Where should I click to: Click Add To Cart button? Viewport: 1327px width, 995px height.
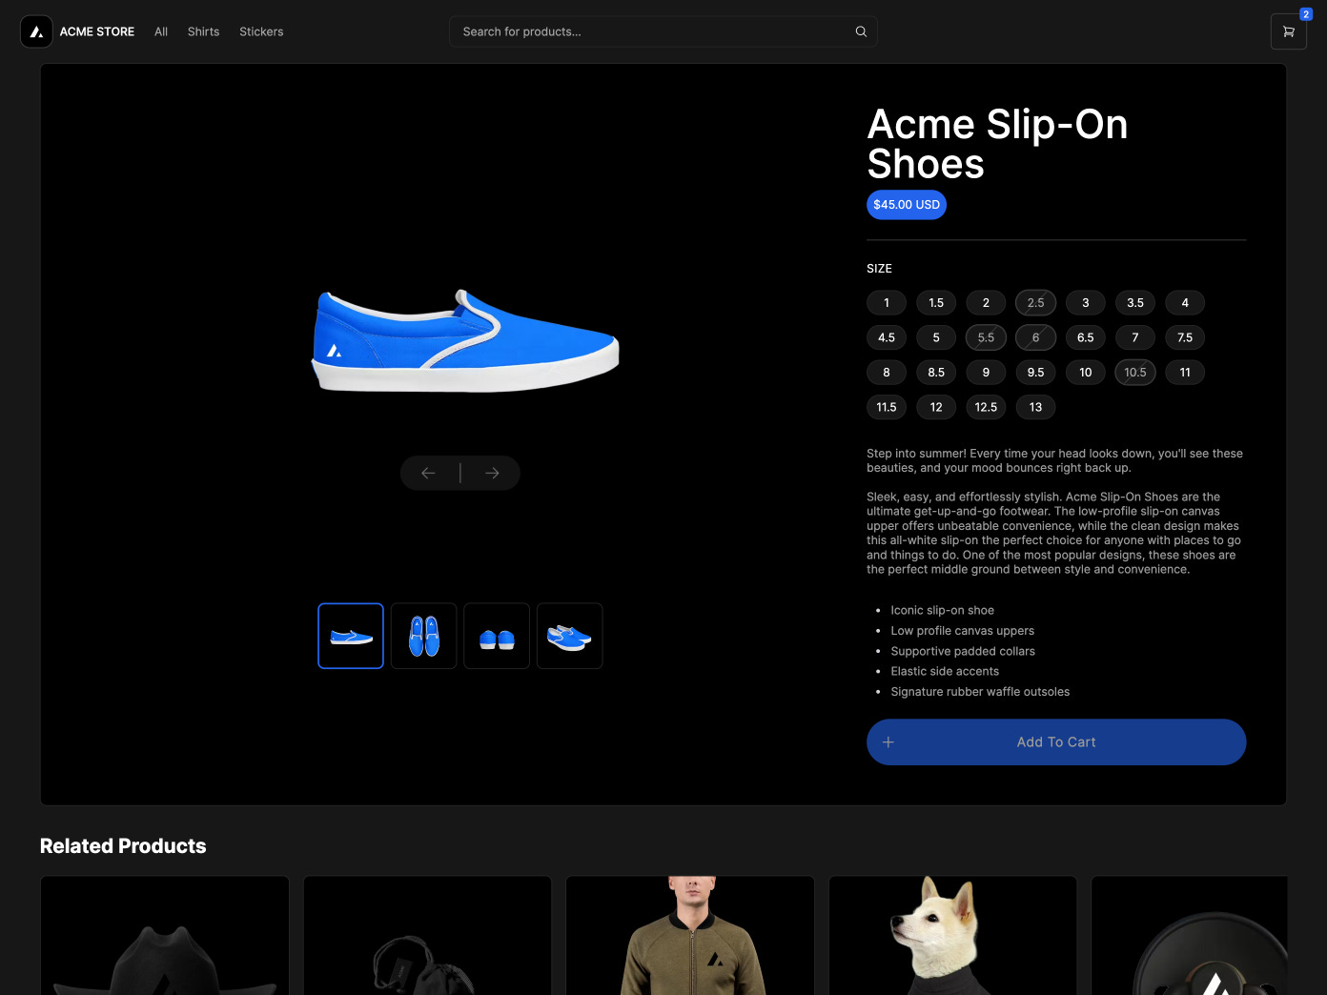1056,742
